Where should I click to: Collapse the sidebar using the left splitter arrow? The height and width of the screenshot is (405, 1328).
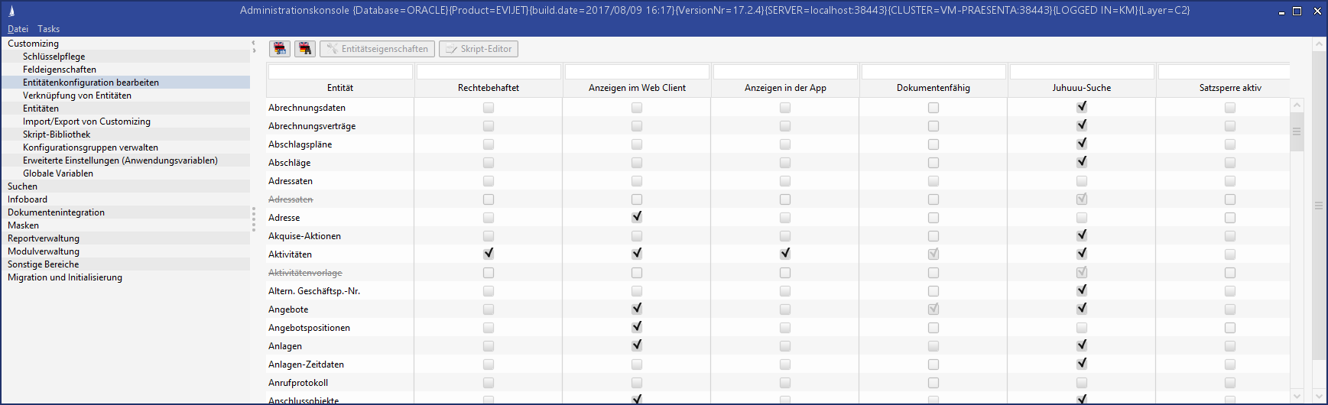pyautogui.click(x=253, y=43)
